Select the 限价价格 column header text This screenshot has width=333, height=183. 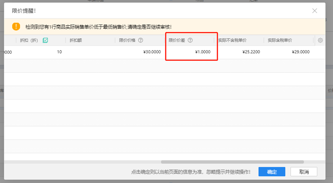127,40
